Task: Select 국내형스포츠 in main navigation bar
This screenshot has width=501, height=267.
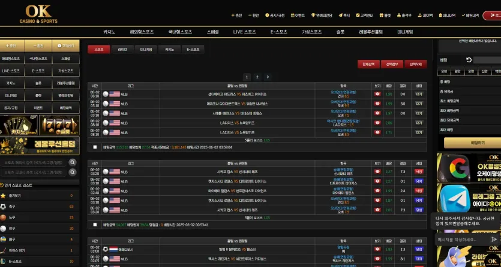Action: pyautogui.click(x=180, y=32)
